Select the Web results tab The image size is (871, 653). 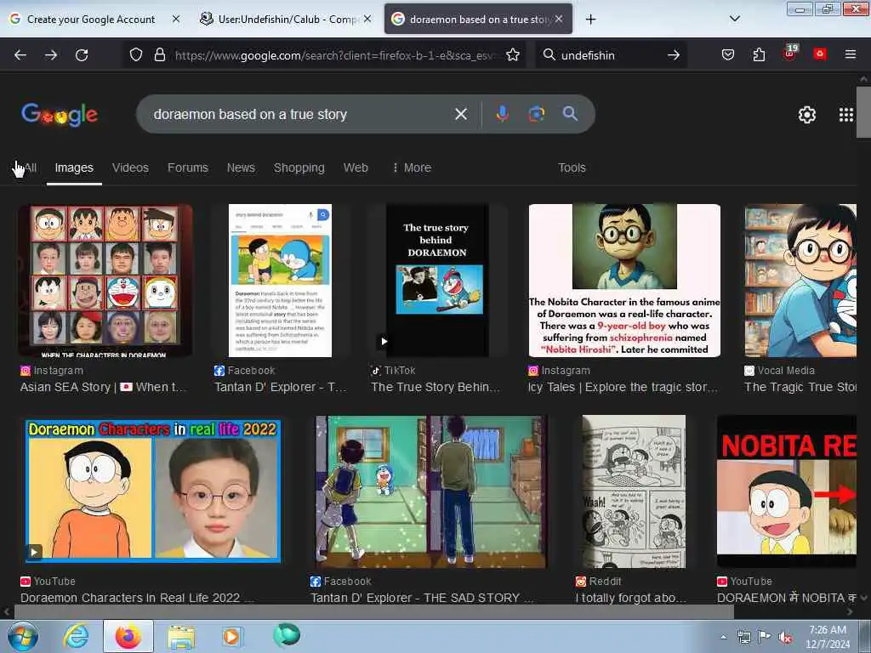356,168
